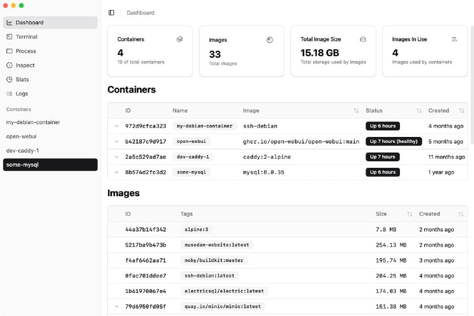Expand the some-mysql container row

(117, 173)
